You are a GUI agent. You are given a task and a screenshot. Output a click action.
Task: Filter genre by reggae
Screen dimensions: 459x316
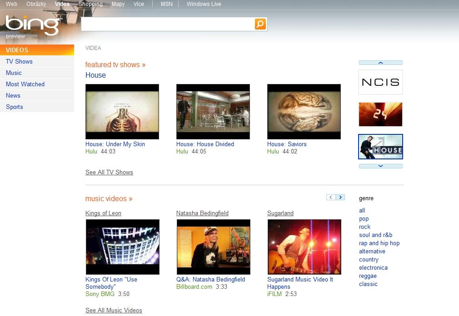368,276
